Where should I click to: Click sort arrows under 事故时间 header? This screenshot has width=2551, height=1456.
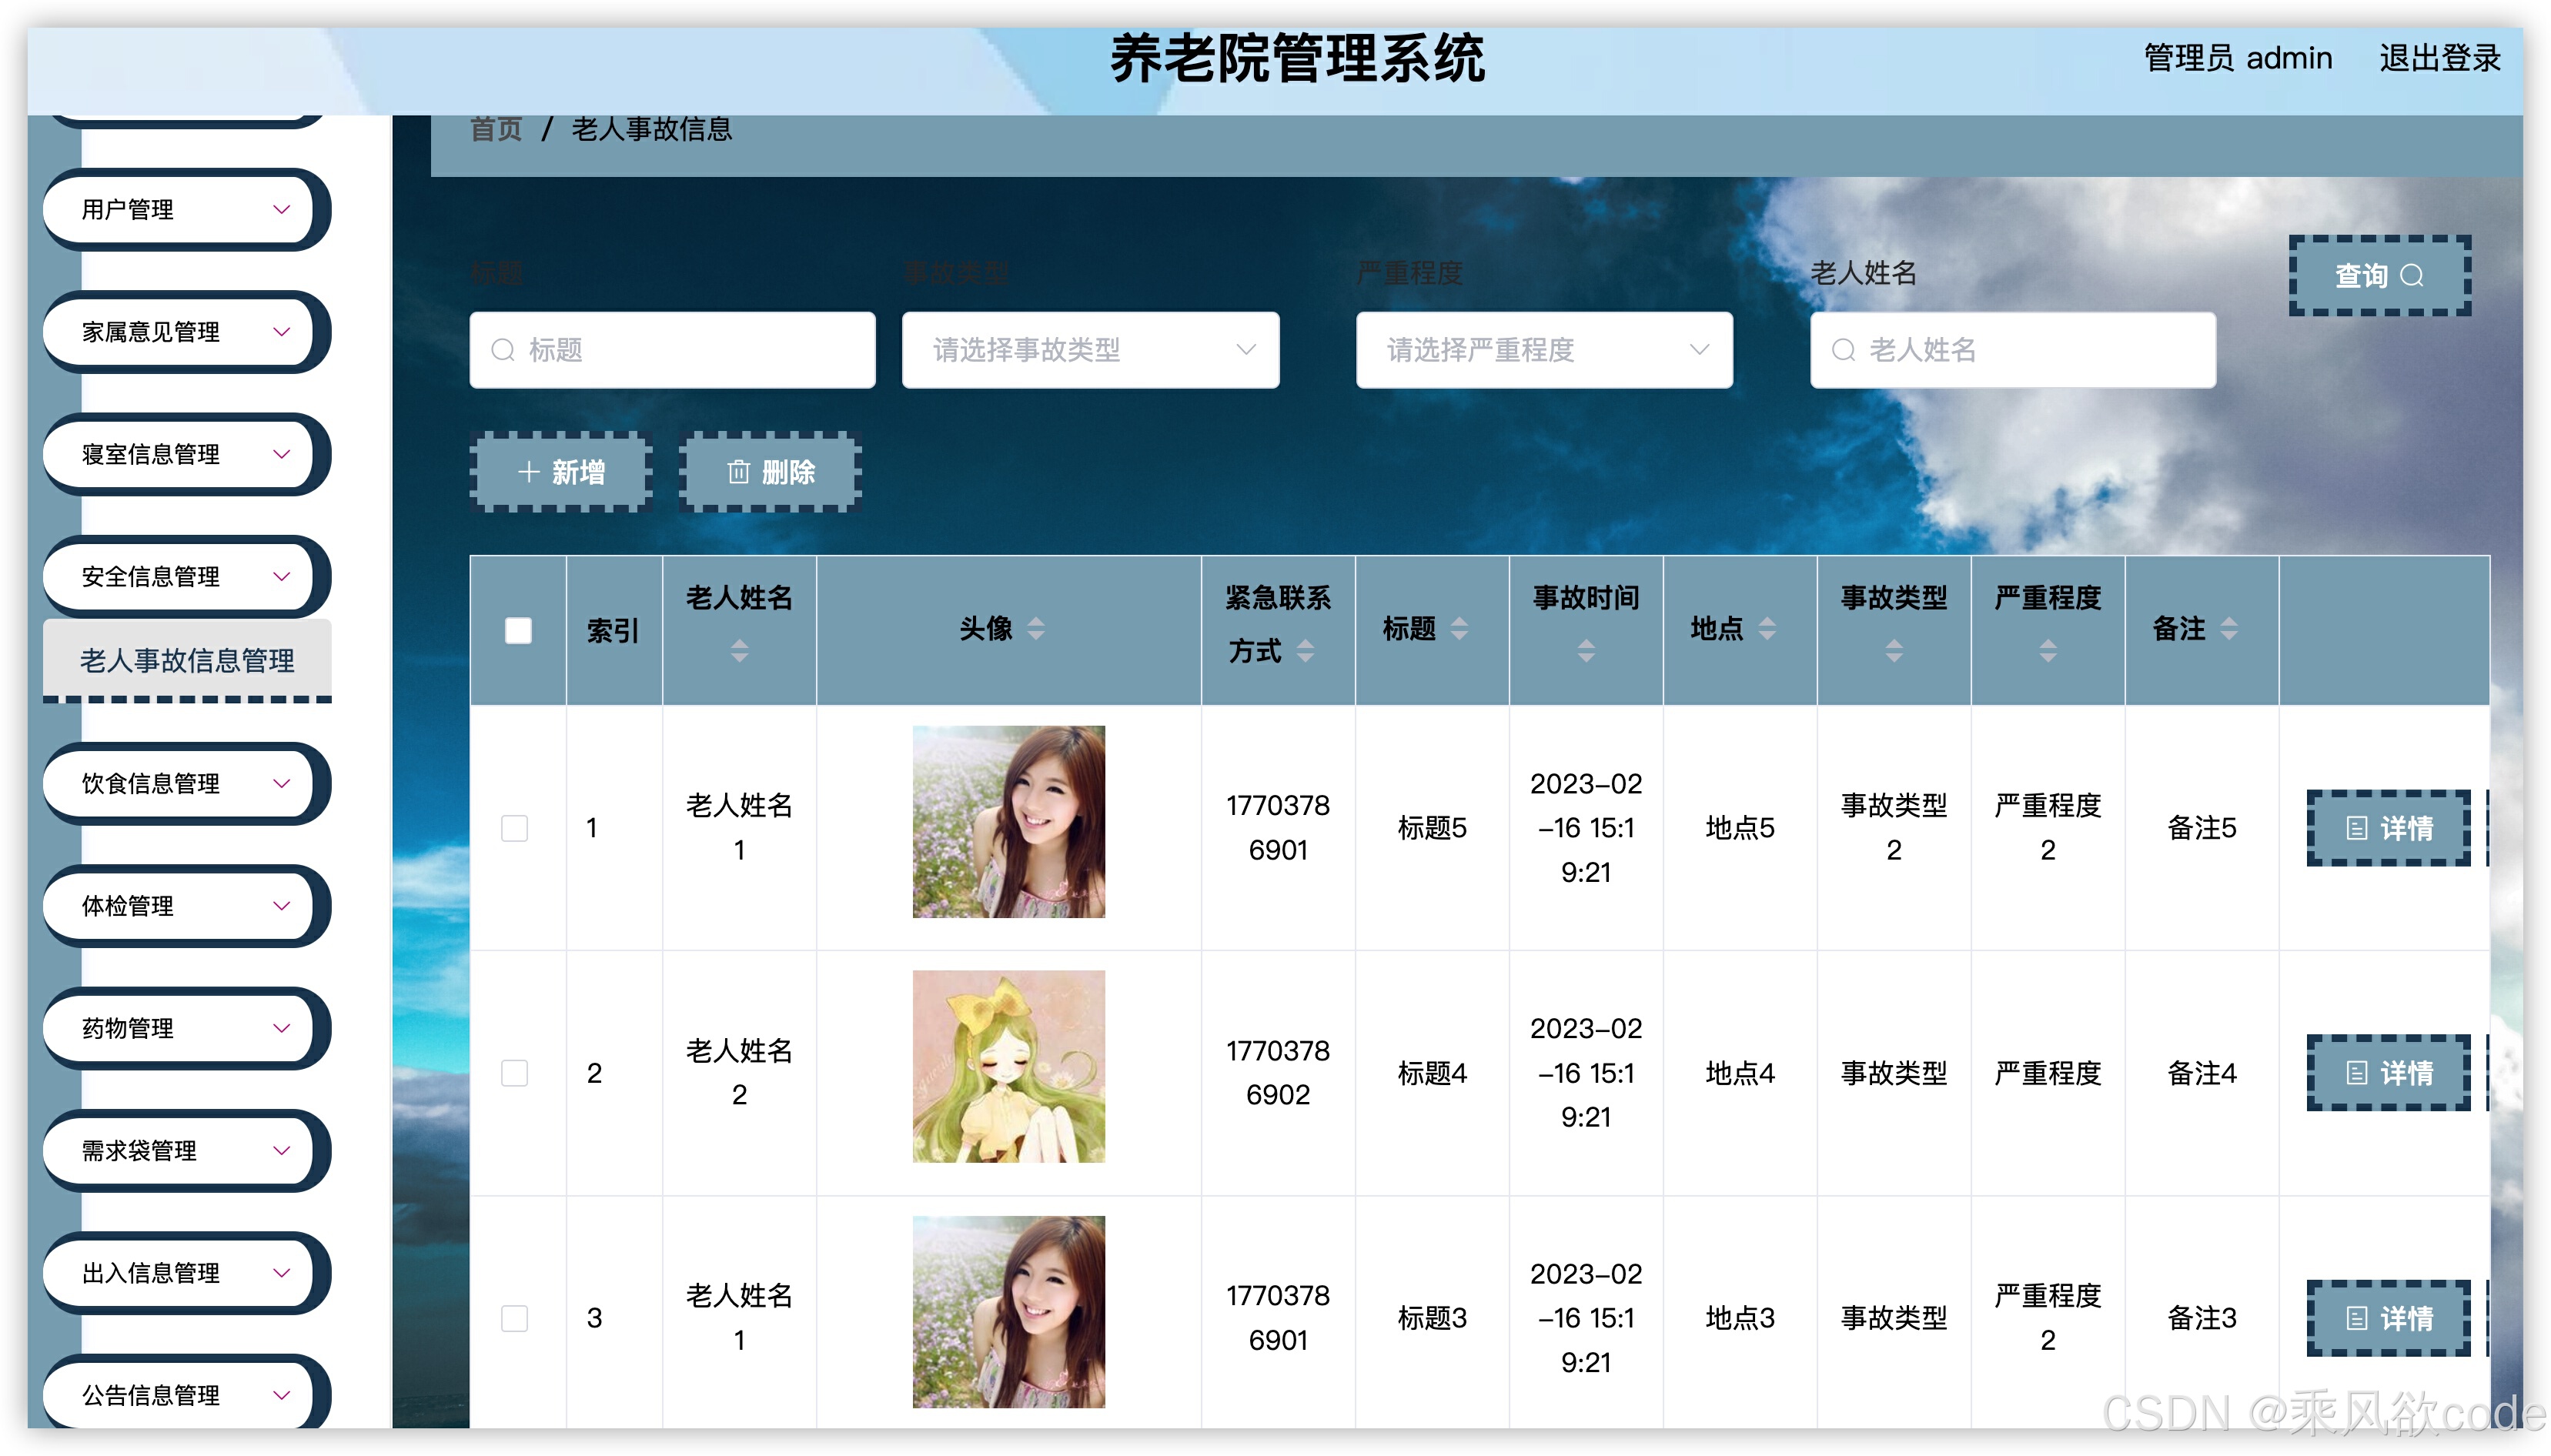tap(1586, 652)
